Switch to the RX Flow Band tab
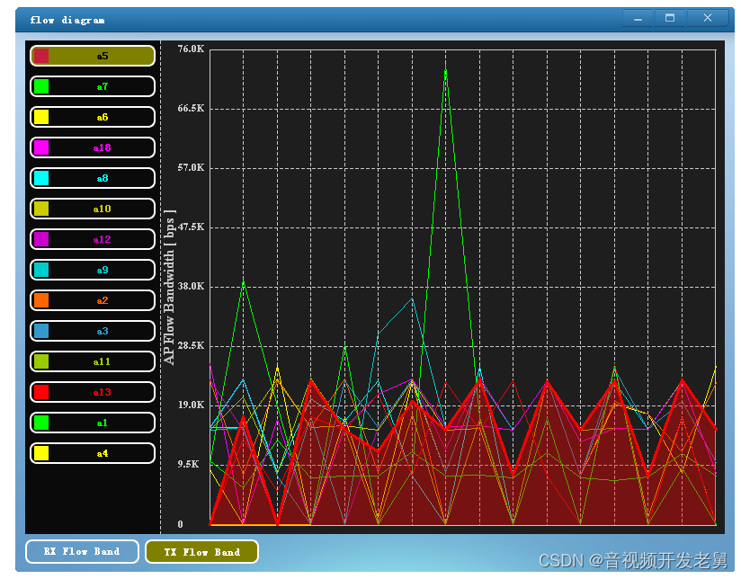 pos(82,551)
